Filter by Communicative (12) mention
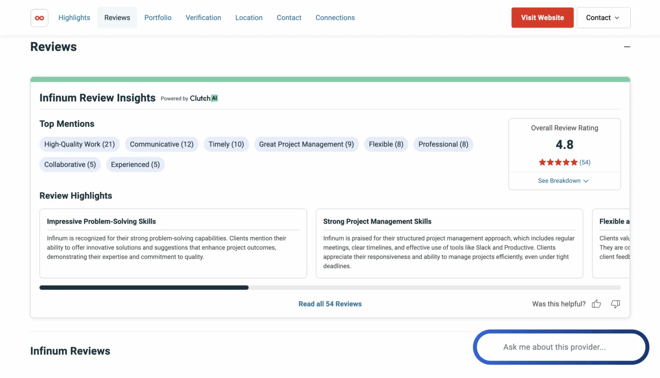Image resolution: width=660 pixels, height=378 pixels. (162, 144)
